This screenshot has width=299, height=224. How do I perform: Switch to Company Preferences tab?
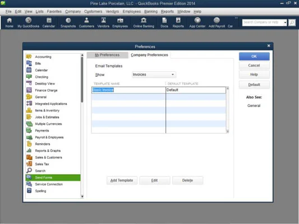coord(149,55)
